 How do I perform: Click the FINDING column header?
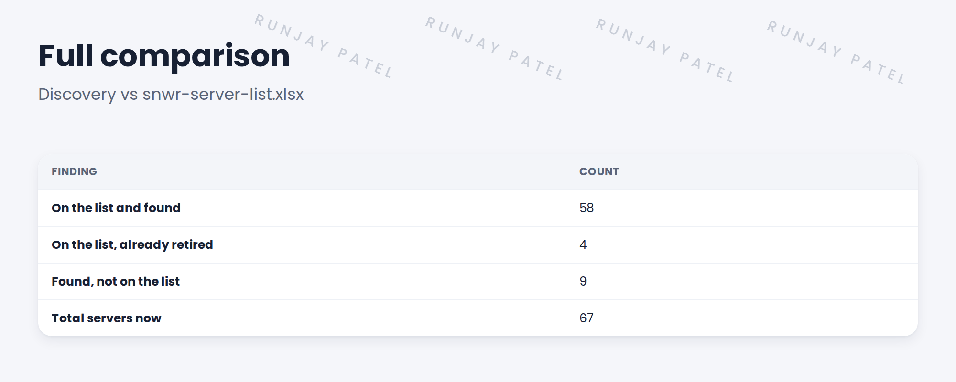(74, 171)
